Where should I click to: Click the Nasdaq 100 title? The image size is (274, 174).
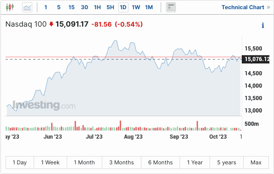coord(26,24)
